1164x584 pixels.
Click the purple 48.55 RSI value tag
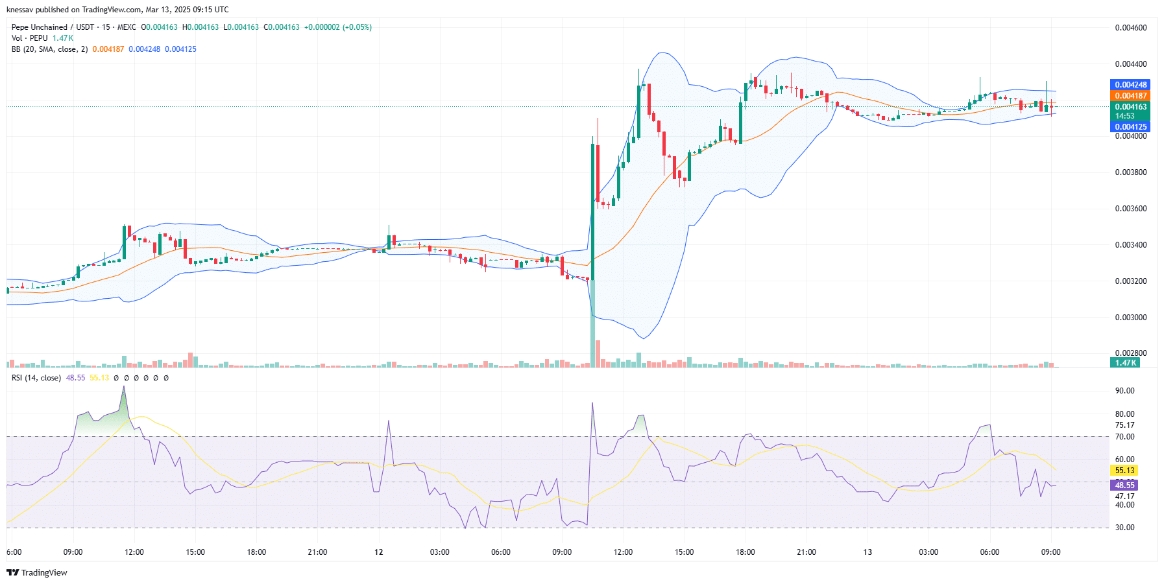tap(1125, 485)
